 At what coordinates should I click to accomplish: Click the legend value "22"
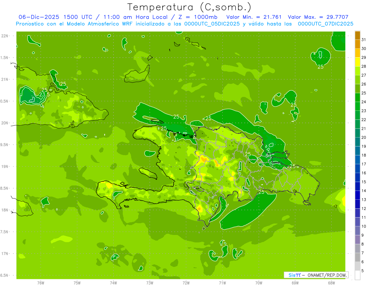[x=364, y=120]
